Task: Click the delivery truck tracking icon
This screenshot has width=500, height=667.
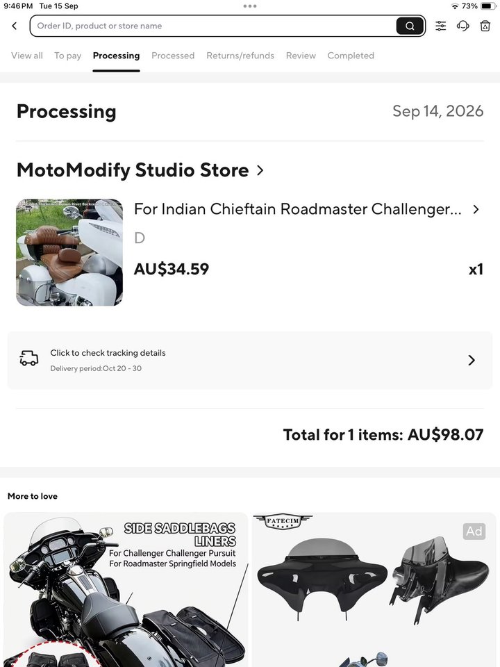Action: click(29, 359)
